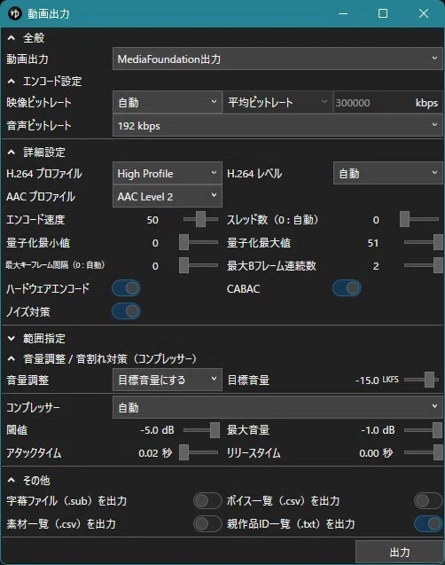
Task: Click the 最大キーフレーム間隔 slider
Action: pyautogui.click(x=199, y=265)
